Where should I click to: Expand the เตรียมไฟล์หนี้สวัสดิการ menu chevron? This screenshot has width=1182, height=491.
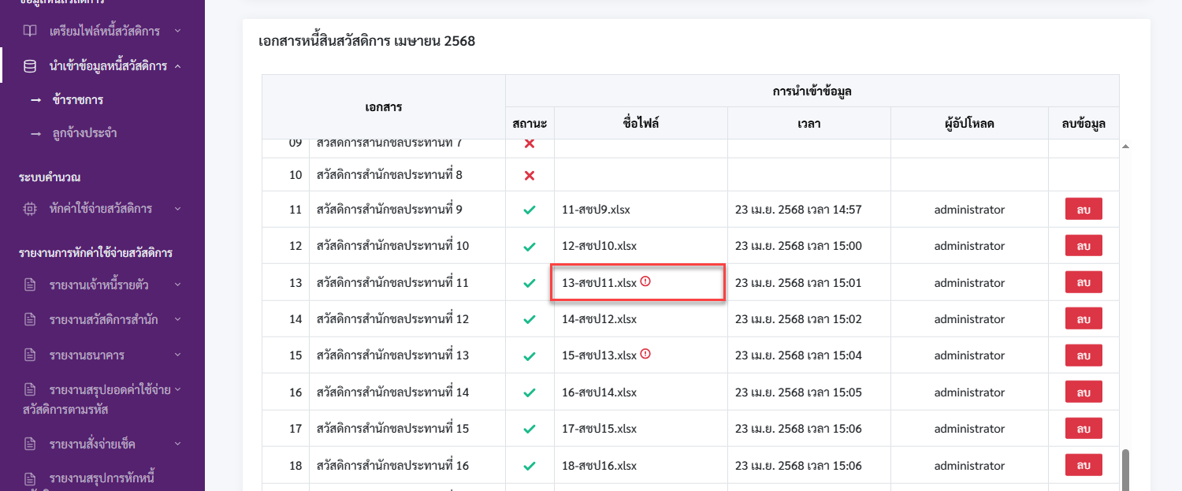pyautogui.click(x=177, y=31)
